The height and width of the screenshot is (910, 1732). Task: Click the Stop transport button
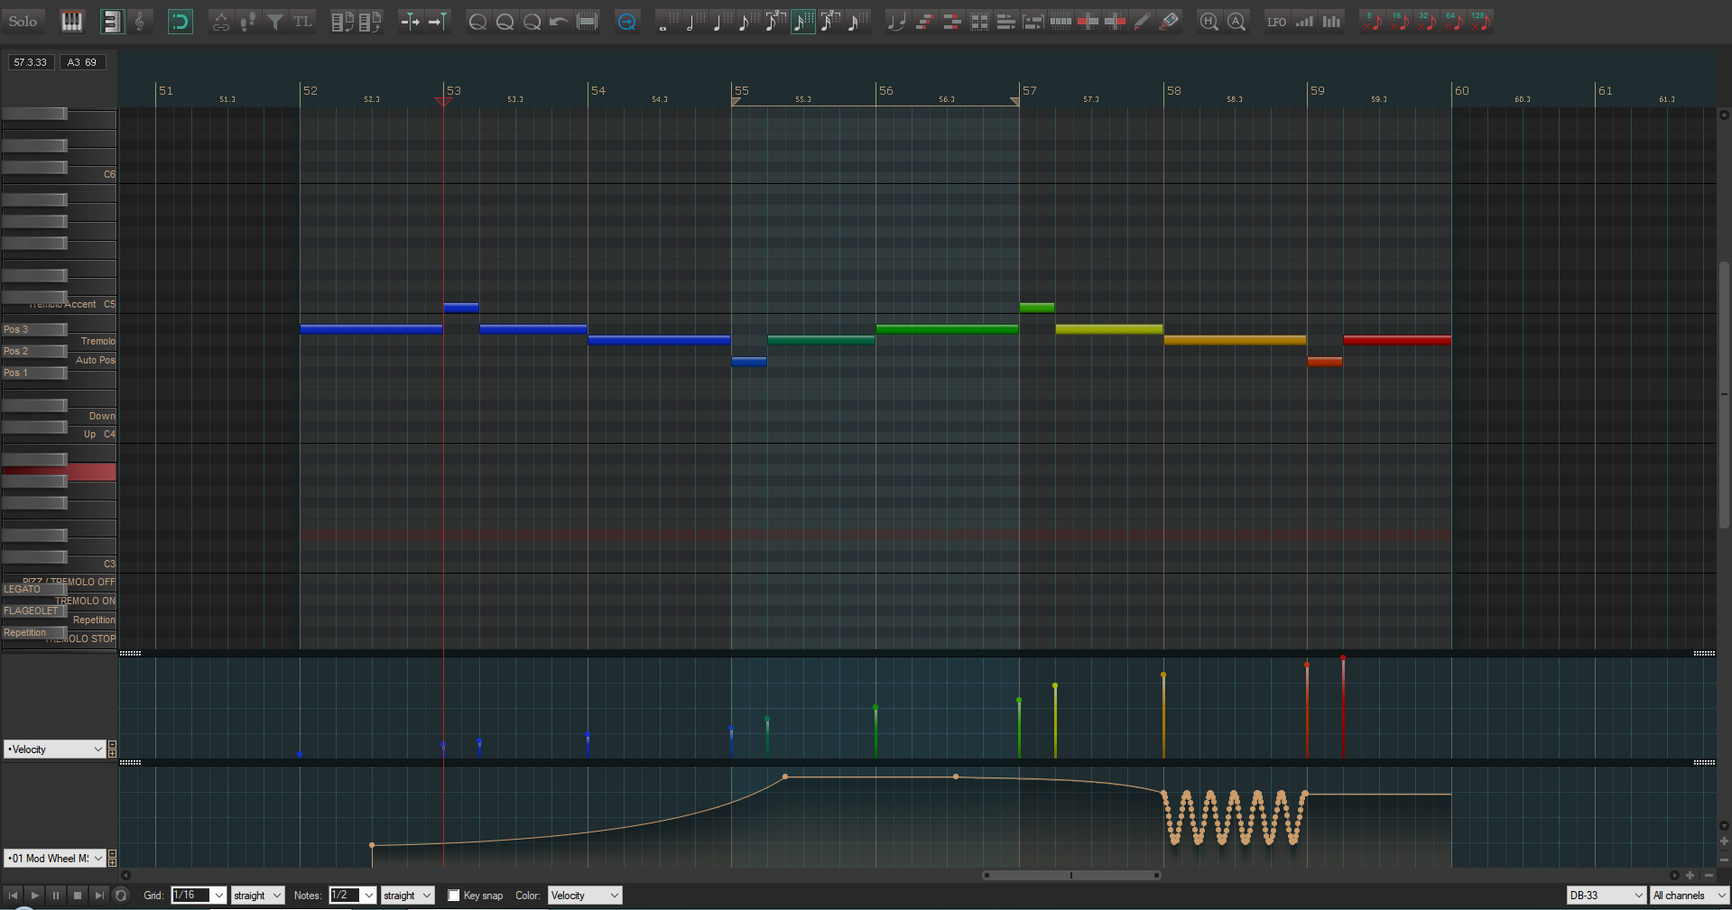point(78,896)
